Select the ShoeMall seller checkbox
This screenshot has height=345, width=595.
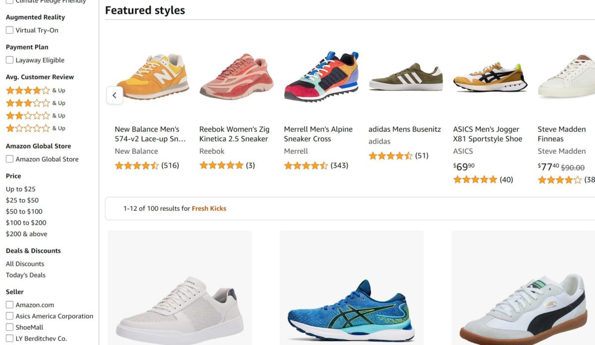coord(10,327)
